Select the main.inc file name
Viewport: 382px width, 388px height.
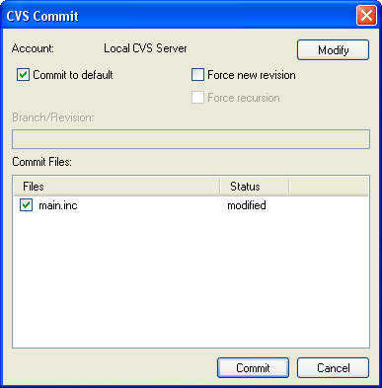tap(58, 205)
